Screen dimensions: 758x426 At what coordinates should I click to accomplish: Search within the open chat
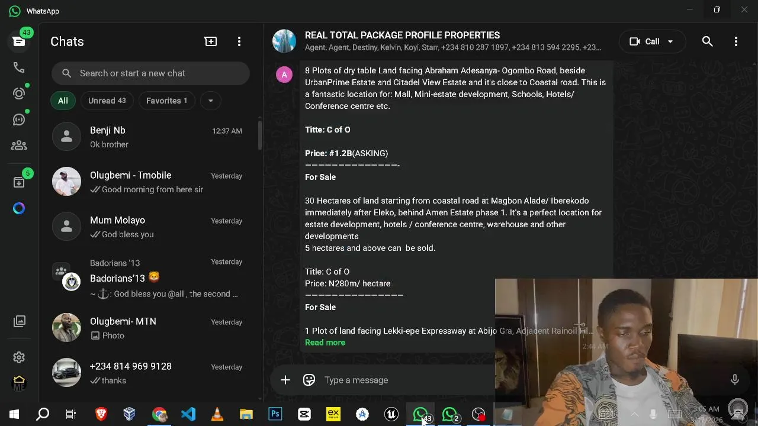click(x=707, y=41)
